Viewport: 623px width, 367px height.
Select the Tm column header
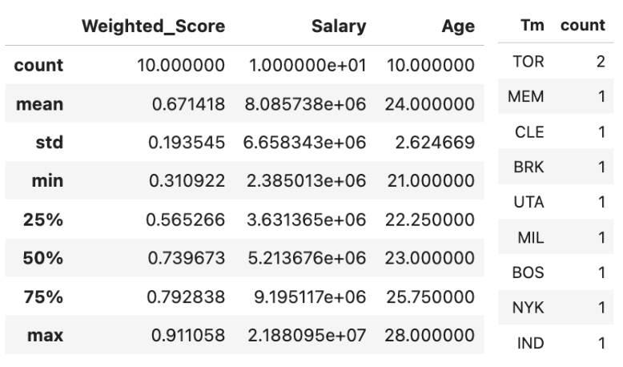click(x=532, y=25)
